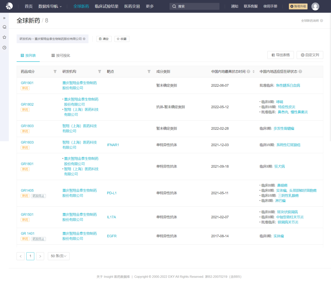331x285 pixels.
Task: Open filter for 靶点 column
Action: pos(149,71)
